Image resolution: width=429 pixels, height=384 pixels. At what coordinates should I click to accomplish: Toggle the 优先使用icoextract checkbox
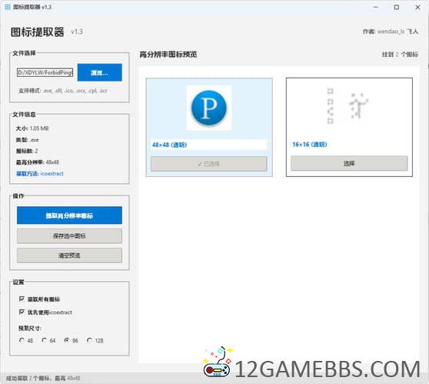[x=22, y=312]
